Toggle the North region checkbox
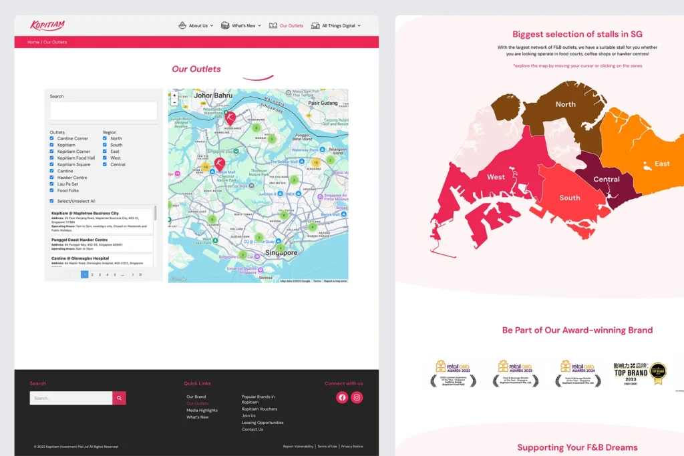The height and width of the screenshot is (456, 684). point(105,138)
